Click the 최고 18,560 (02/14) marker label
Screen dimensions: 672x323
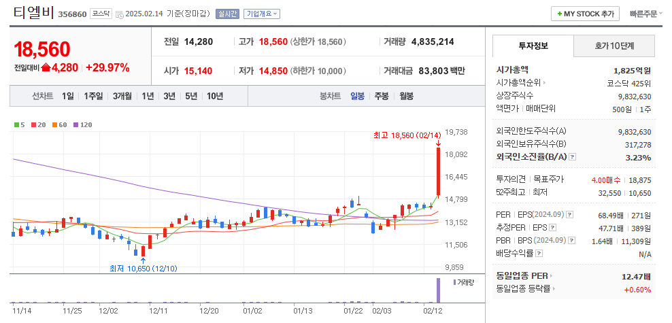pyautogui.click(x=407, y=135)
